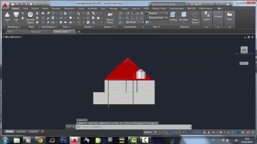Switch to the Solid ribbon tab
257x144 pixels.
[x=25, y=8]
